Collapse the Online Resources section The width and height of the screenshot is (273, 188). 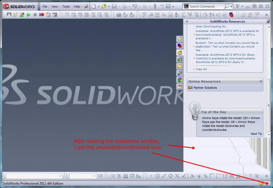pos(261,82)
